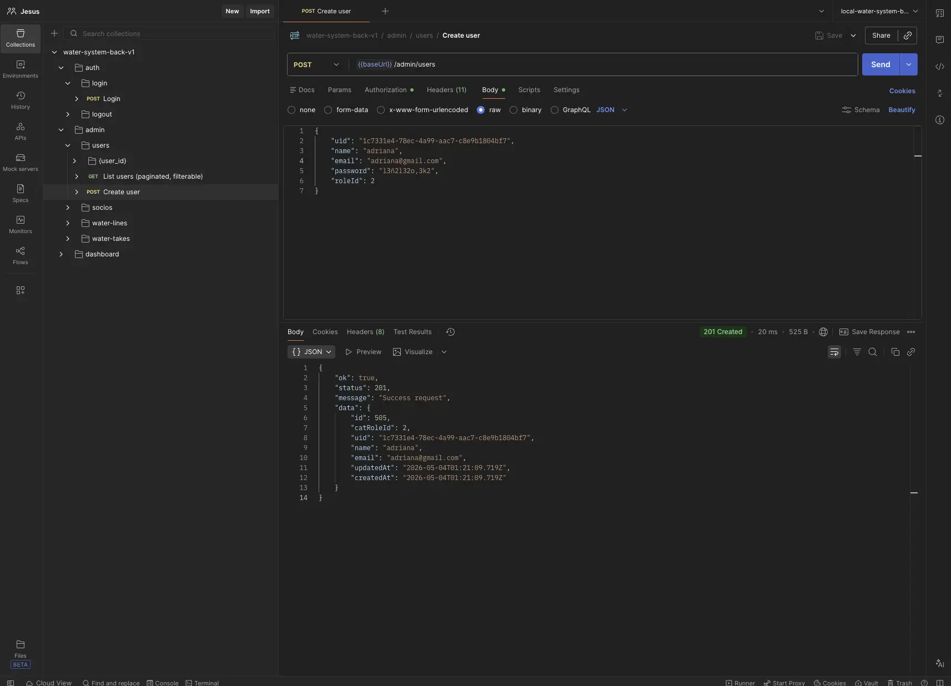
Task: Expand the water-lines folder
Action: tap(68, 223)
